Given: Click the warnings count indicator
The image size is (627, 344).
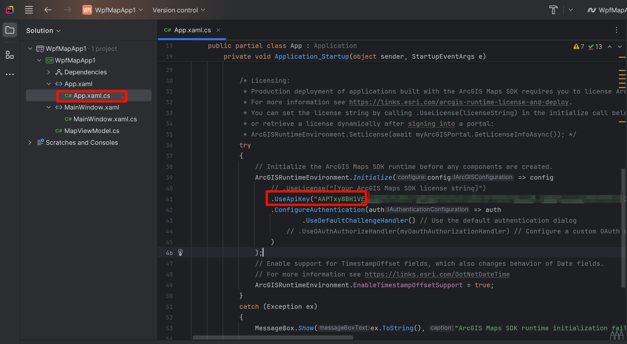Looking at the screenshot, I should (579, 47).
